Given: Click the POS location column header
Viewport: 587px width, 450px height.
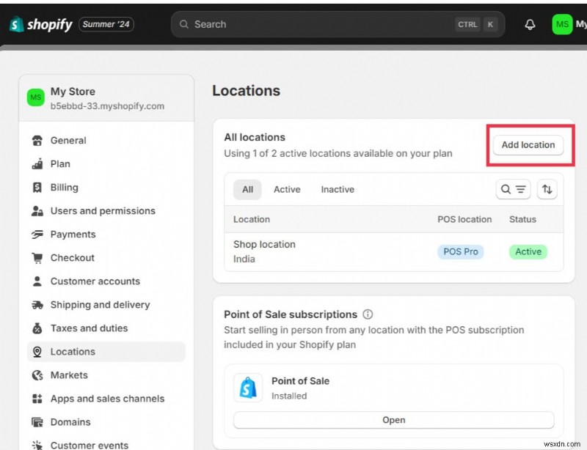Looking at the screenshot, I should click(464, 220).
